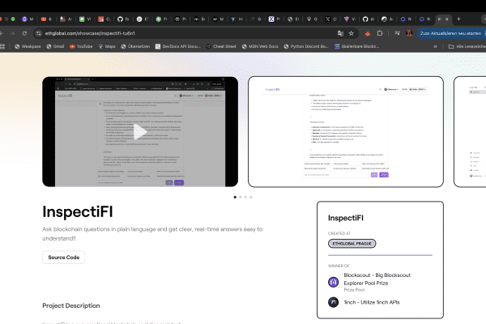Open the Weakpass bookmark
The width and height of the screenshot is (486, 324).
click(28, 46)
